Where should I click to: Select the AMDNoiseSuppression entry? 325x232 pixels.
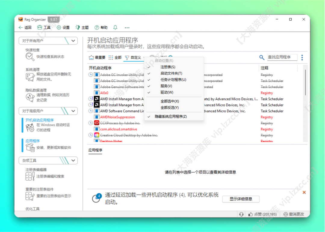tap(118, 117)
